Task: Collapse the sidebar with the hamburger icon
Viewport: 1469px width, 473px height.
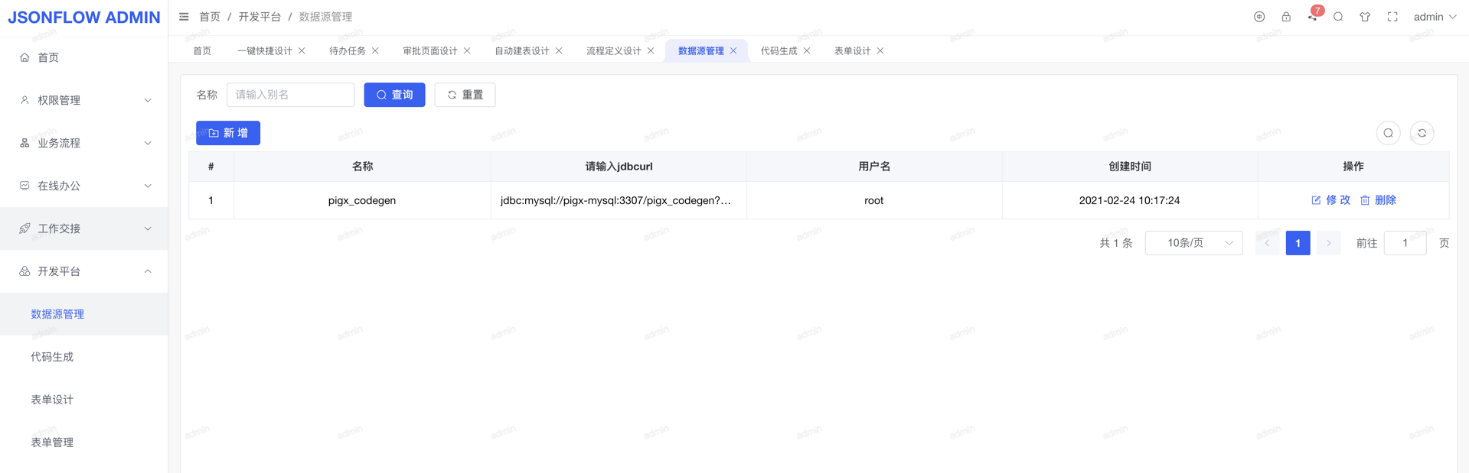Action: pyautogui.click(x=184, y=17)
